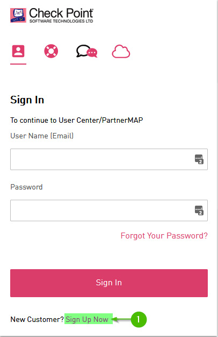218x337 pixels.
Task: Click the Check Point wordmark text
Action: click(x=61, y=13)
